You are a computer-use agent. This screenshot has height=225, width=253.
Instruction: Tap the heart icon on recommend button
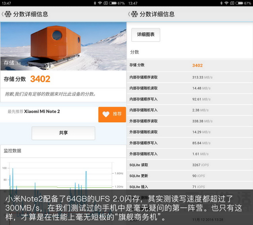[106, 114]
